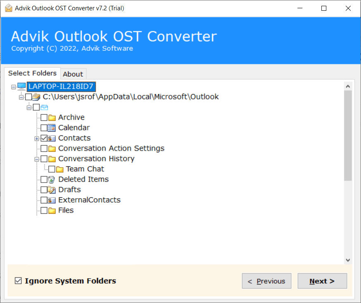Click the Conversation History folder icon
Screen dimensions: 361x303
click(52, 159)
